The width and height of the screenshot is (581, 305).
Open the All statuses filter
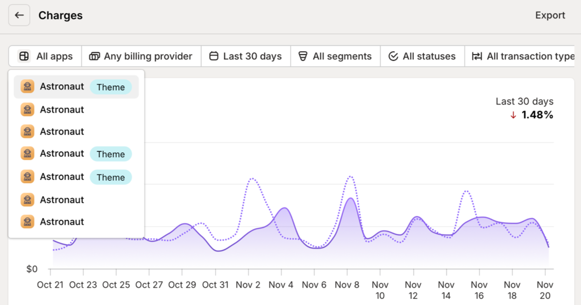tap(429, 57)
